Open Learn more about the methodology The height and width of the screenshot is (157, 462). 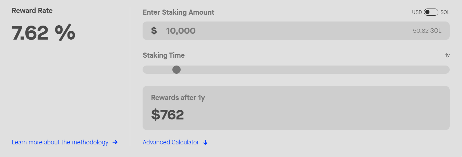[x=60, y=142]
